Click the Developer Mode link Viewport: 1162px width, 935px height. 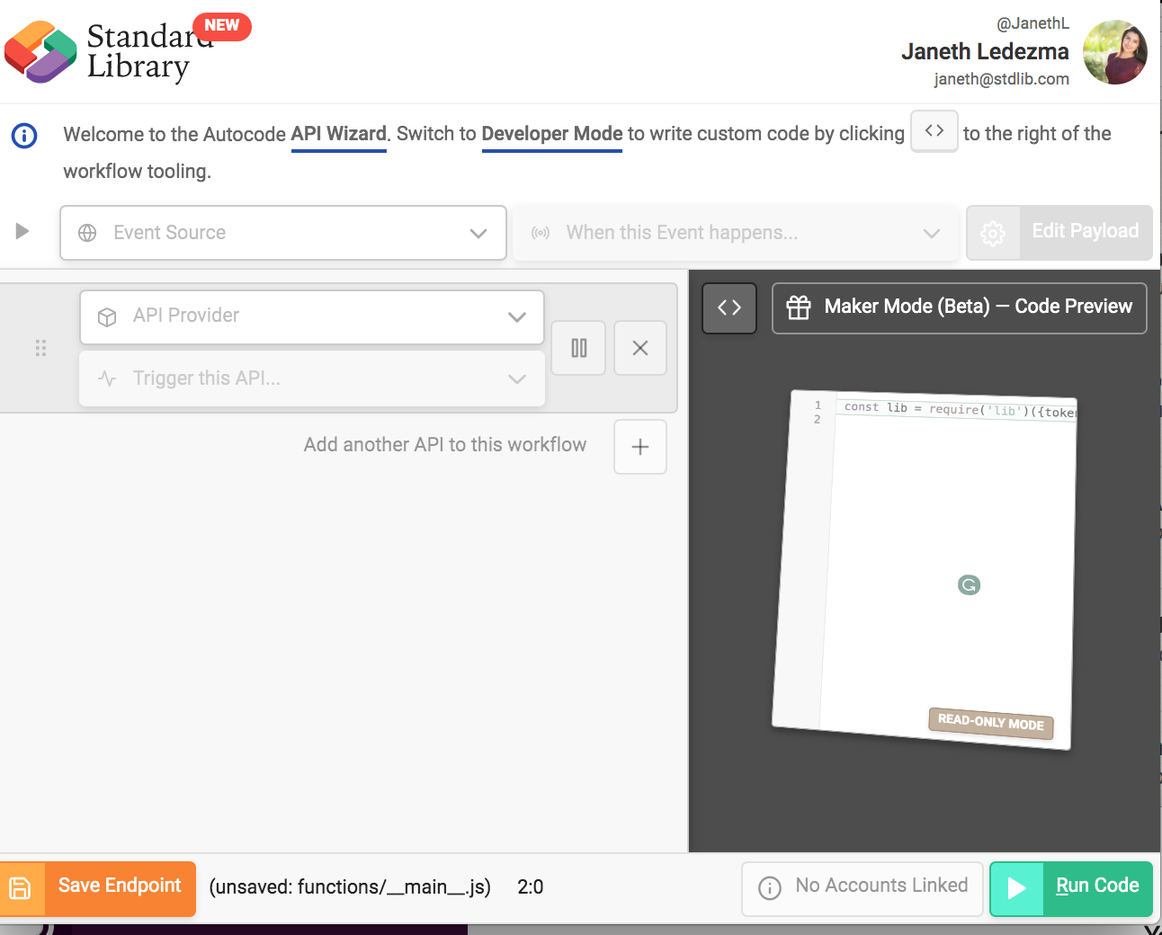click(x=552, y=134)
